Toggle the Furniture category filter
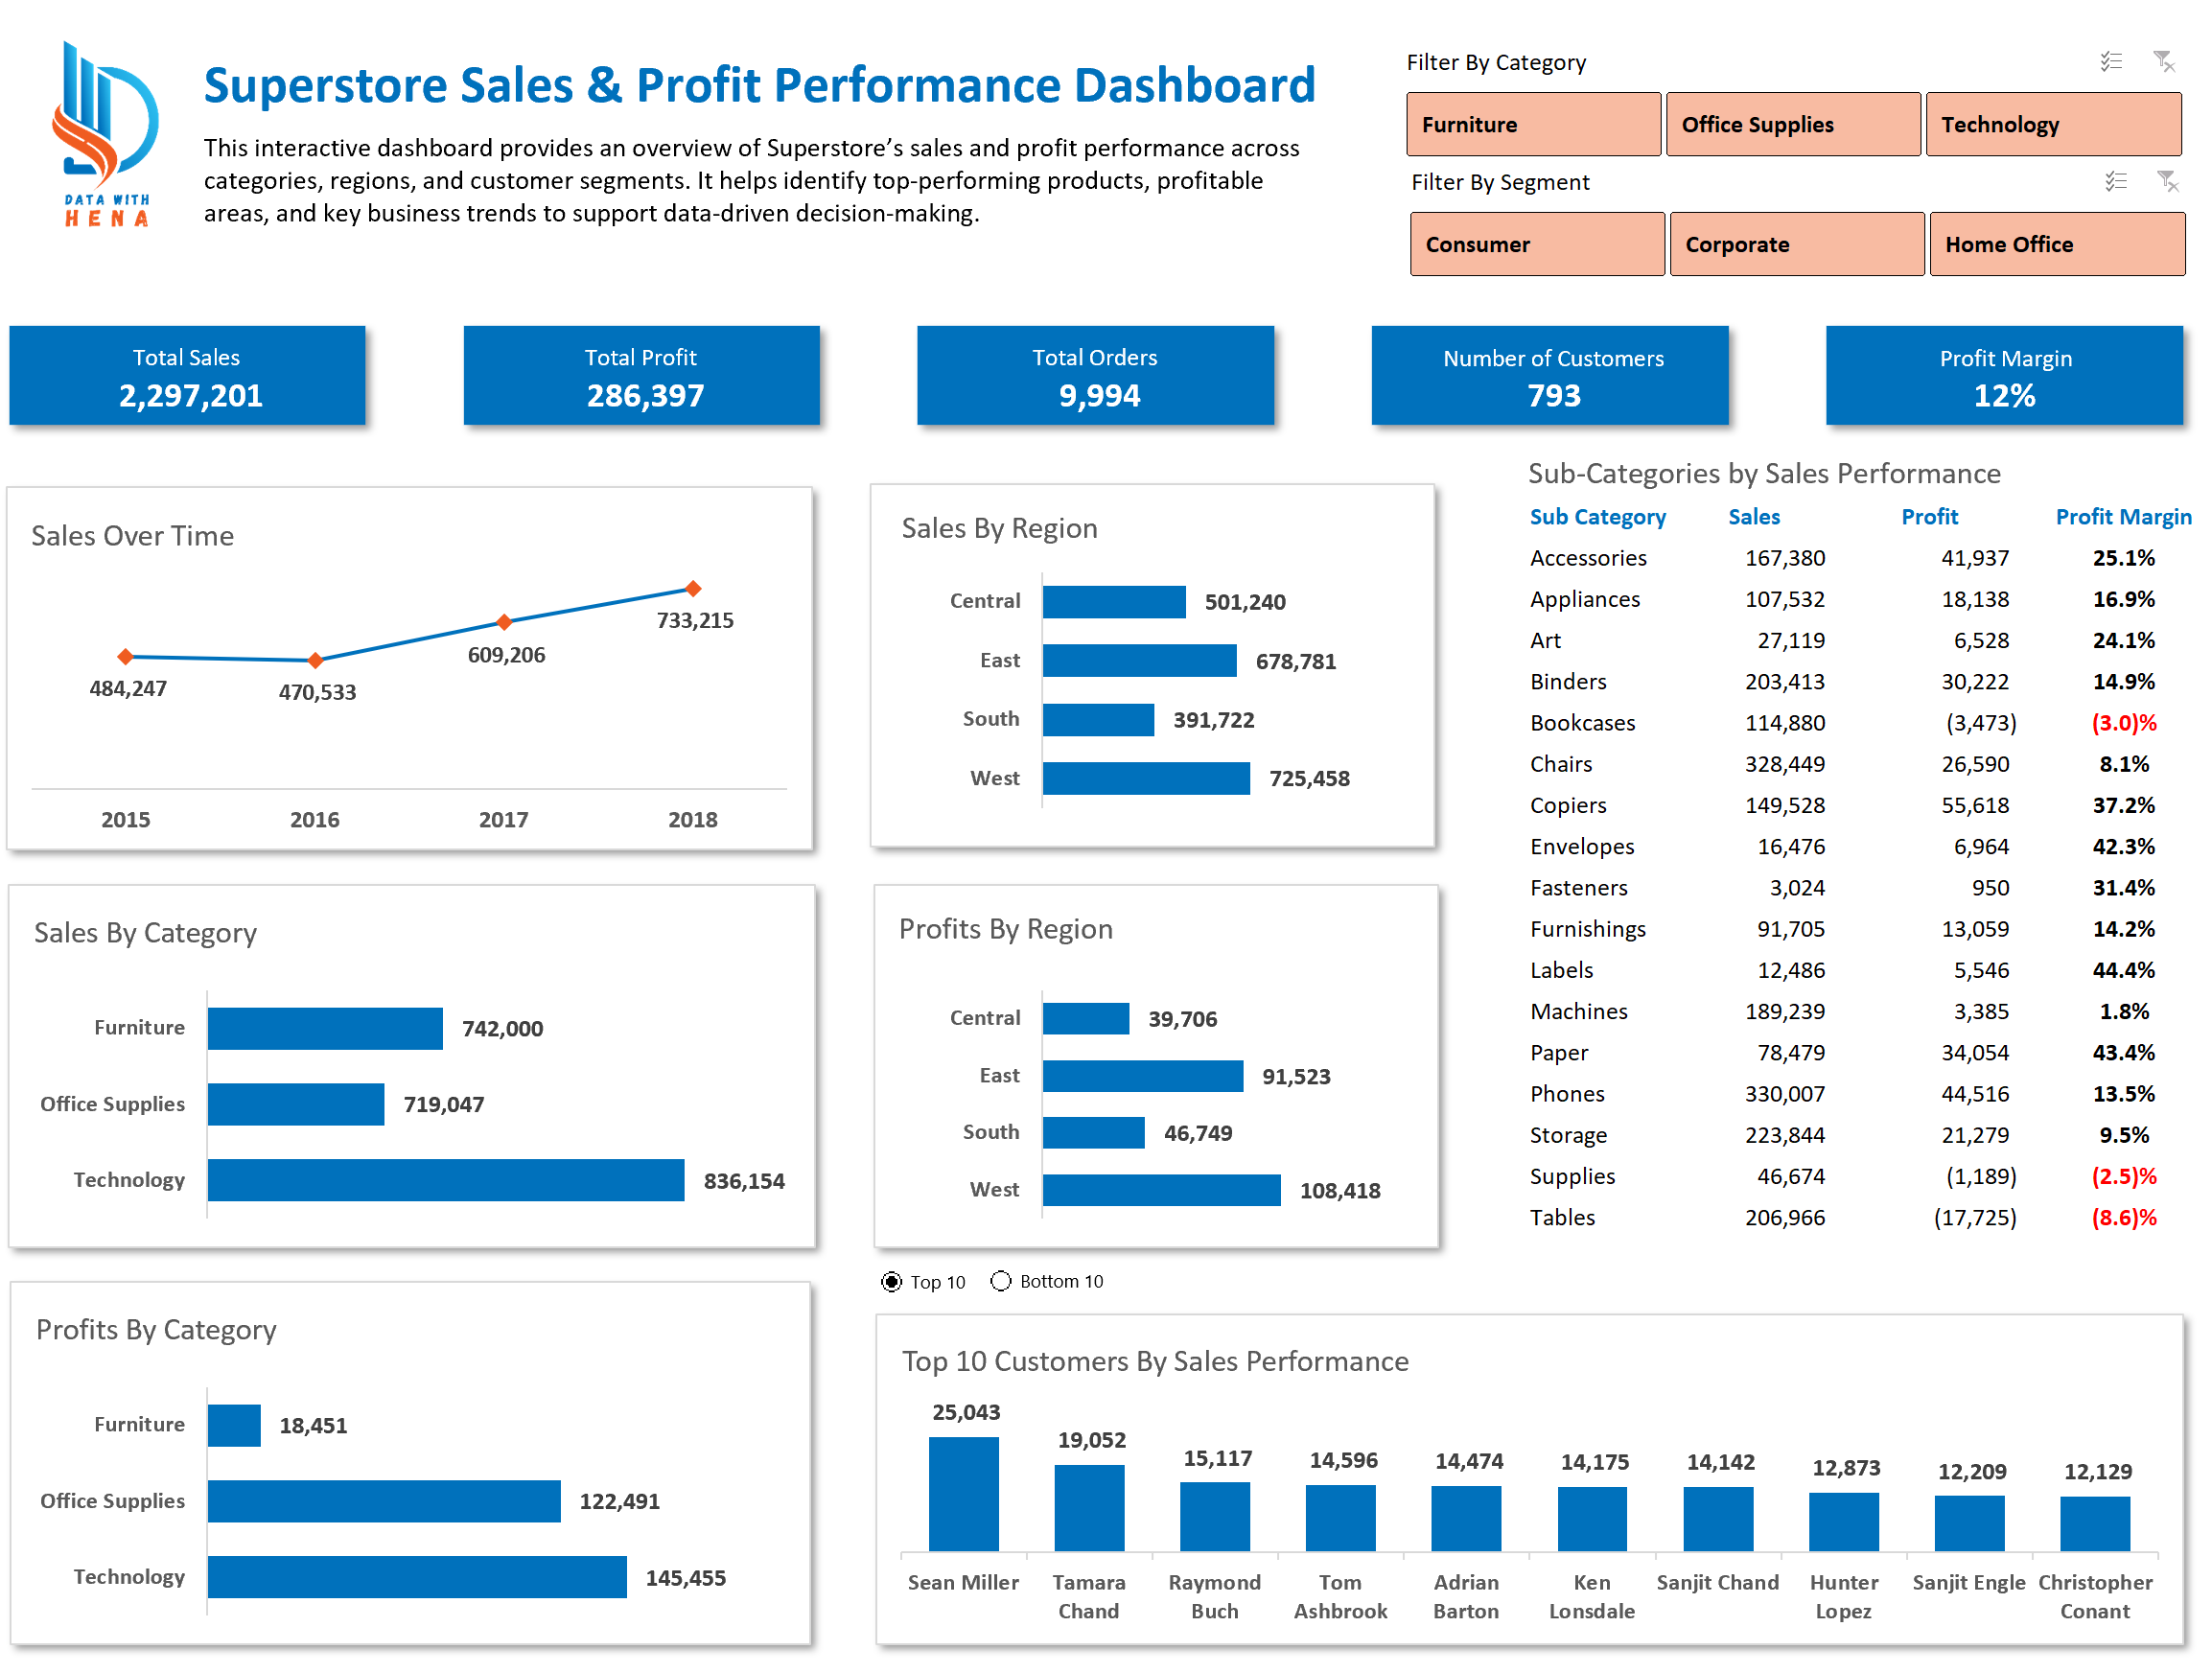Viewport: 2212px width, 1673px height. click(x=1535, y=124)
